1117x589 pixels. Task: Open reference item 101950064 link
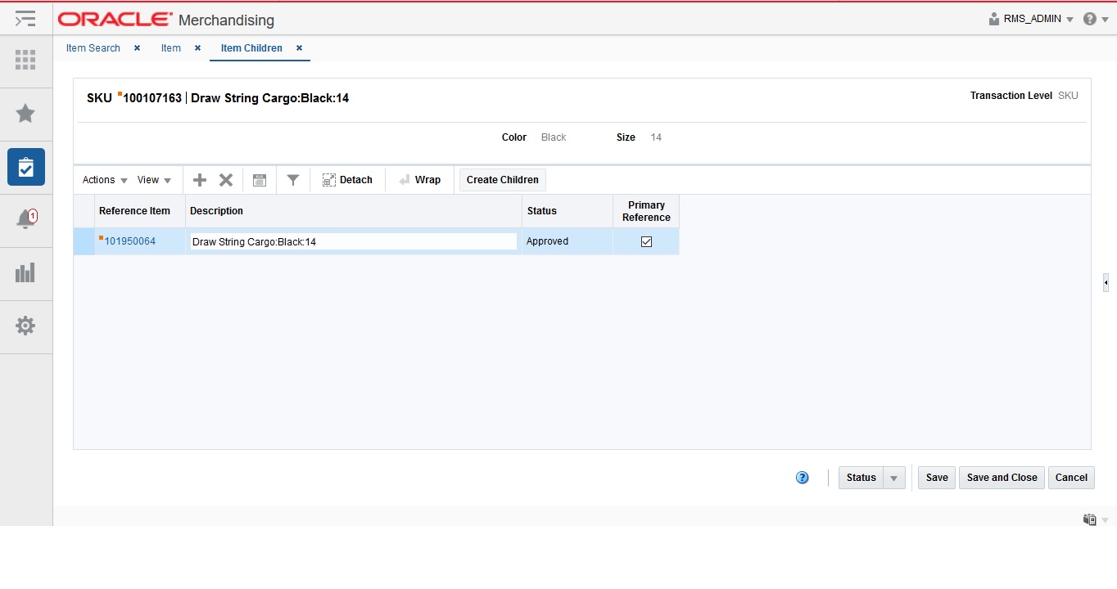pyautogui.click(x=130, y=241)
